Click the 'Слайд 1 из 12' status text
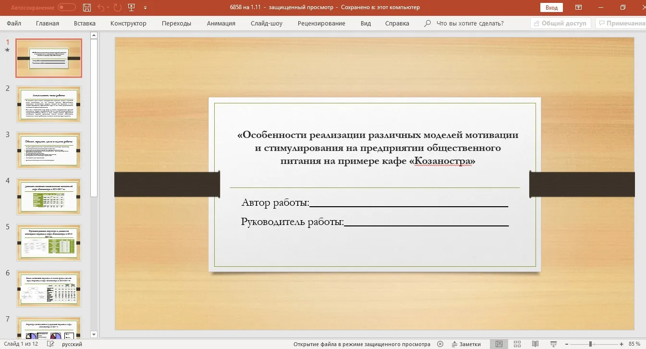The height and width of the screenshot is (349, 646). click(x=20, y=344)
